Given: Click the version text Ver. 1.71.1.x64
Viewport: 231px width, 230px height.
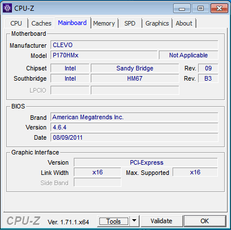Looking at the screenshot, I should tap(68, 222).
